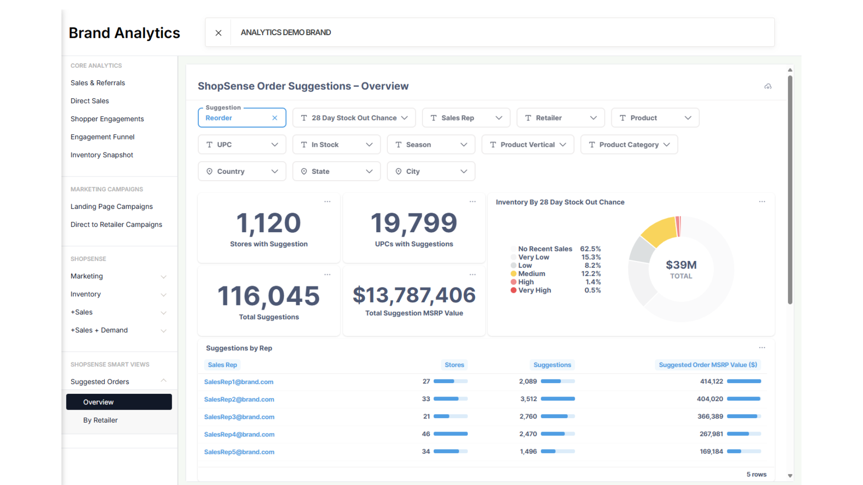Clear the Reorder suggestion filter
This screenshot has height=485, width=863.
pyautogui.click(x=275, y=118)
